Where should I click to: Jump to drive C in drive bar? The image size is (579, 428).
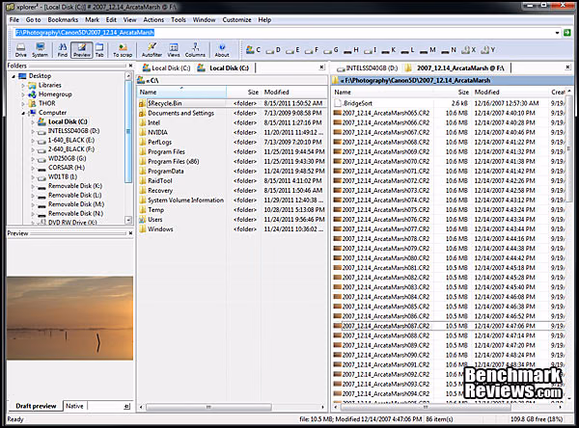[x=253, y=50]
